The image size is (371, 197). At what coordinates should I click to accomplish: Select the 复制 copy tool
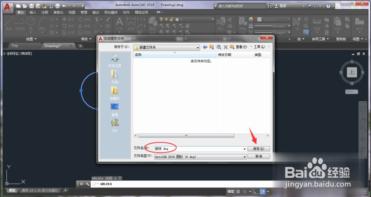coord(68,26)
